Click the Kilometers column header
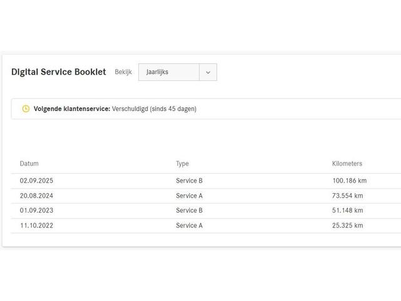 [347, 164]
